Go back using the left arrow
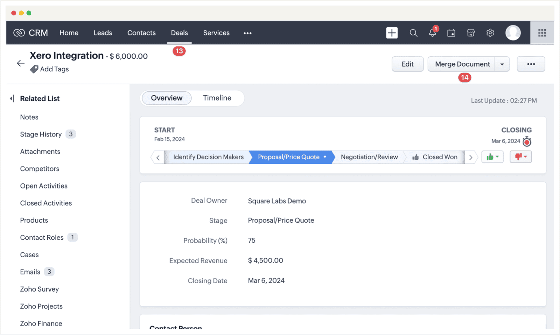The width and height of the screenshot is (560, 335). [21, 63]
